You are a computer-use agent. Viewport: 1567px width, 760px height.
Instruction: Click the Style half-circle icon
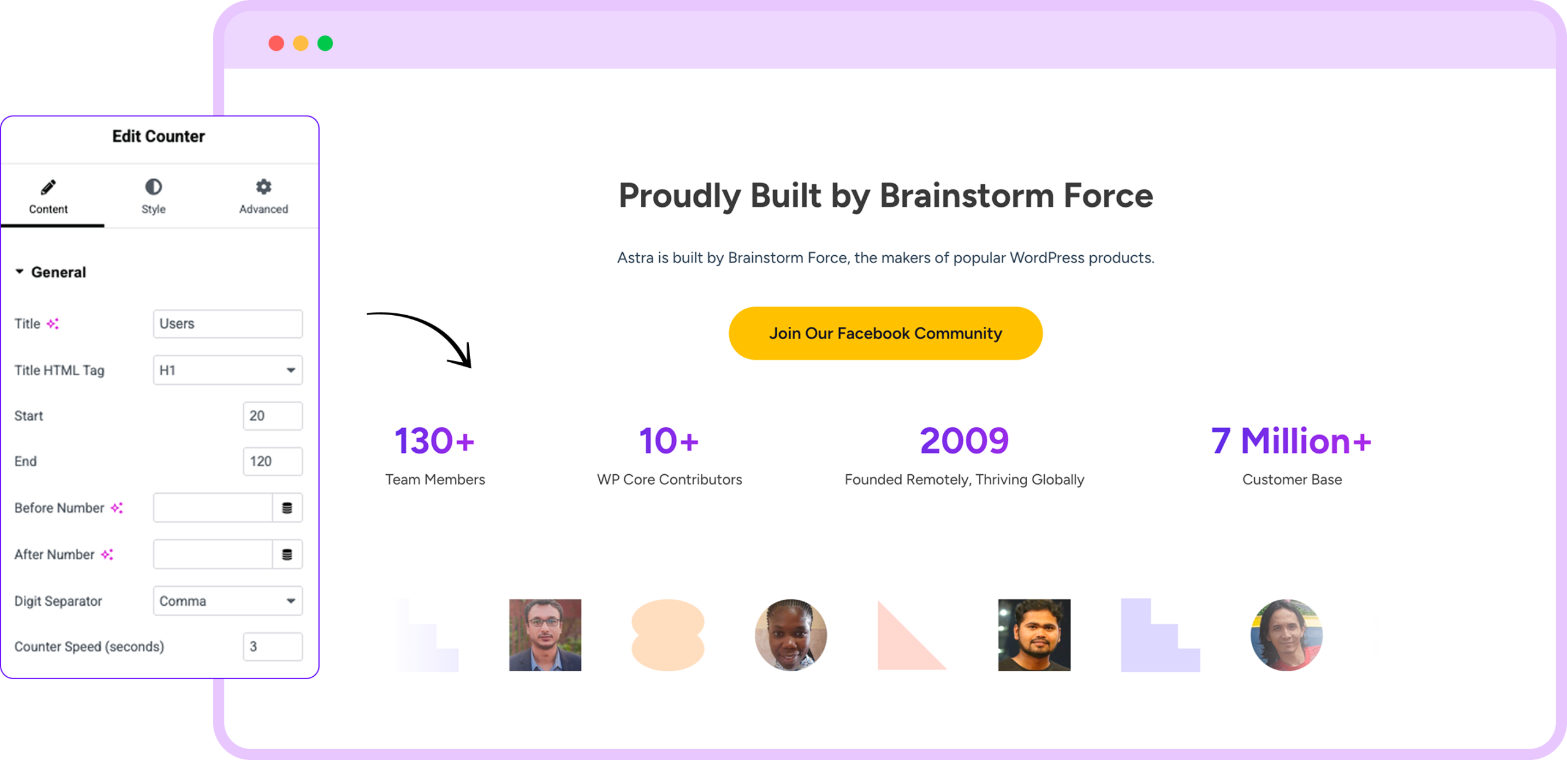coord(153,187)
